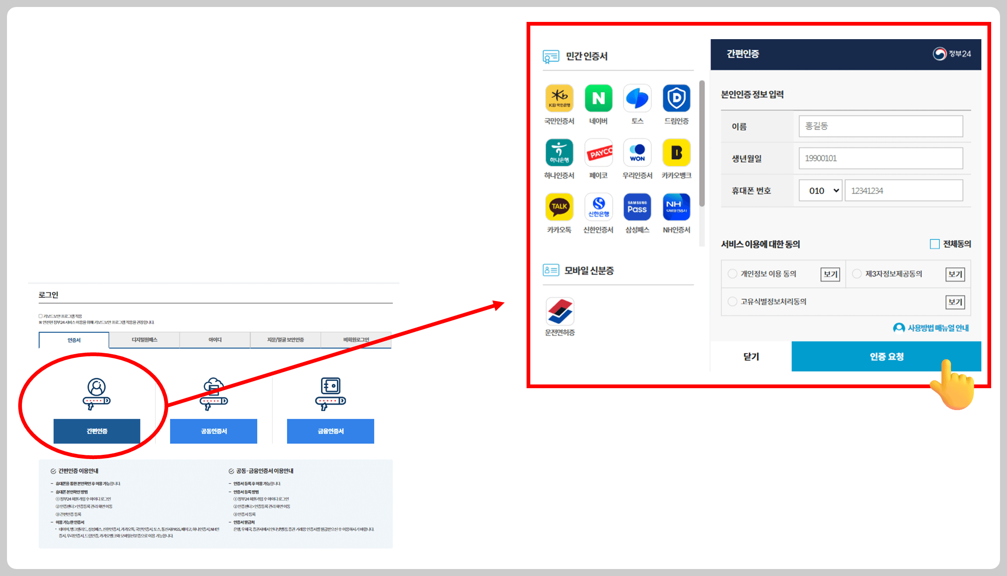Viewport: 1007px width, 576px height.
Task: Select the 카카오톡 TALK icon
Action: point(559,207)
